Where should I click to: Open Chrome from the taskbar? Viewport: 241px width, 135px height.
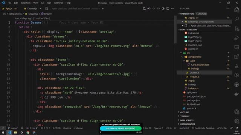click(x=27, y=132)
